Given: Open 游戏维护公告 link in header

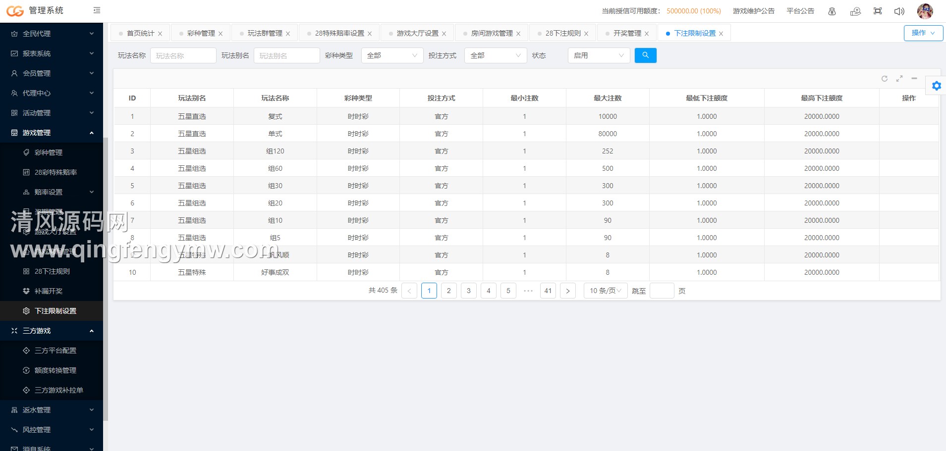Looking at the screenshot, I should [753, 11].
